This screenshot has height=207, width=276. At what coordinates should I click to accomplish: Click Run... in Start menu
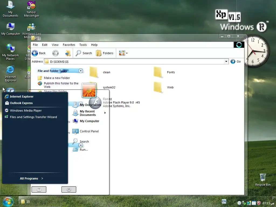[x=80, y=150]
